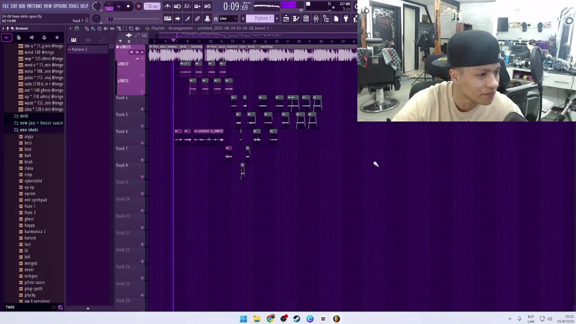Click the FL Studio taskbar icon
This screenshot has width=576, height=324.
(x=336, y=319)
